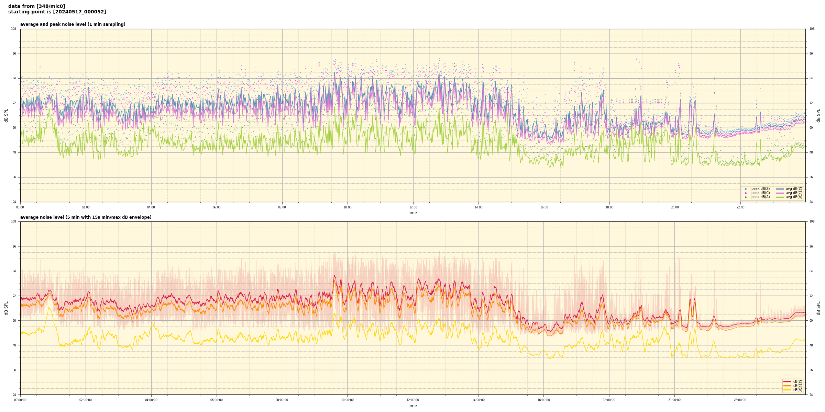Click 06:00 tick on top chart time axis
This screenshot has width=825, height=412.
pos(217,207)
